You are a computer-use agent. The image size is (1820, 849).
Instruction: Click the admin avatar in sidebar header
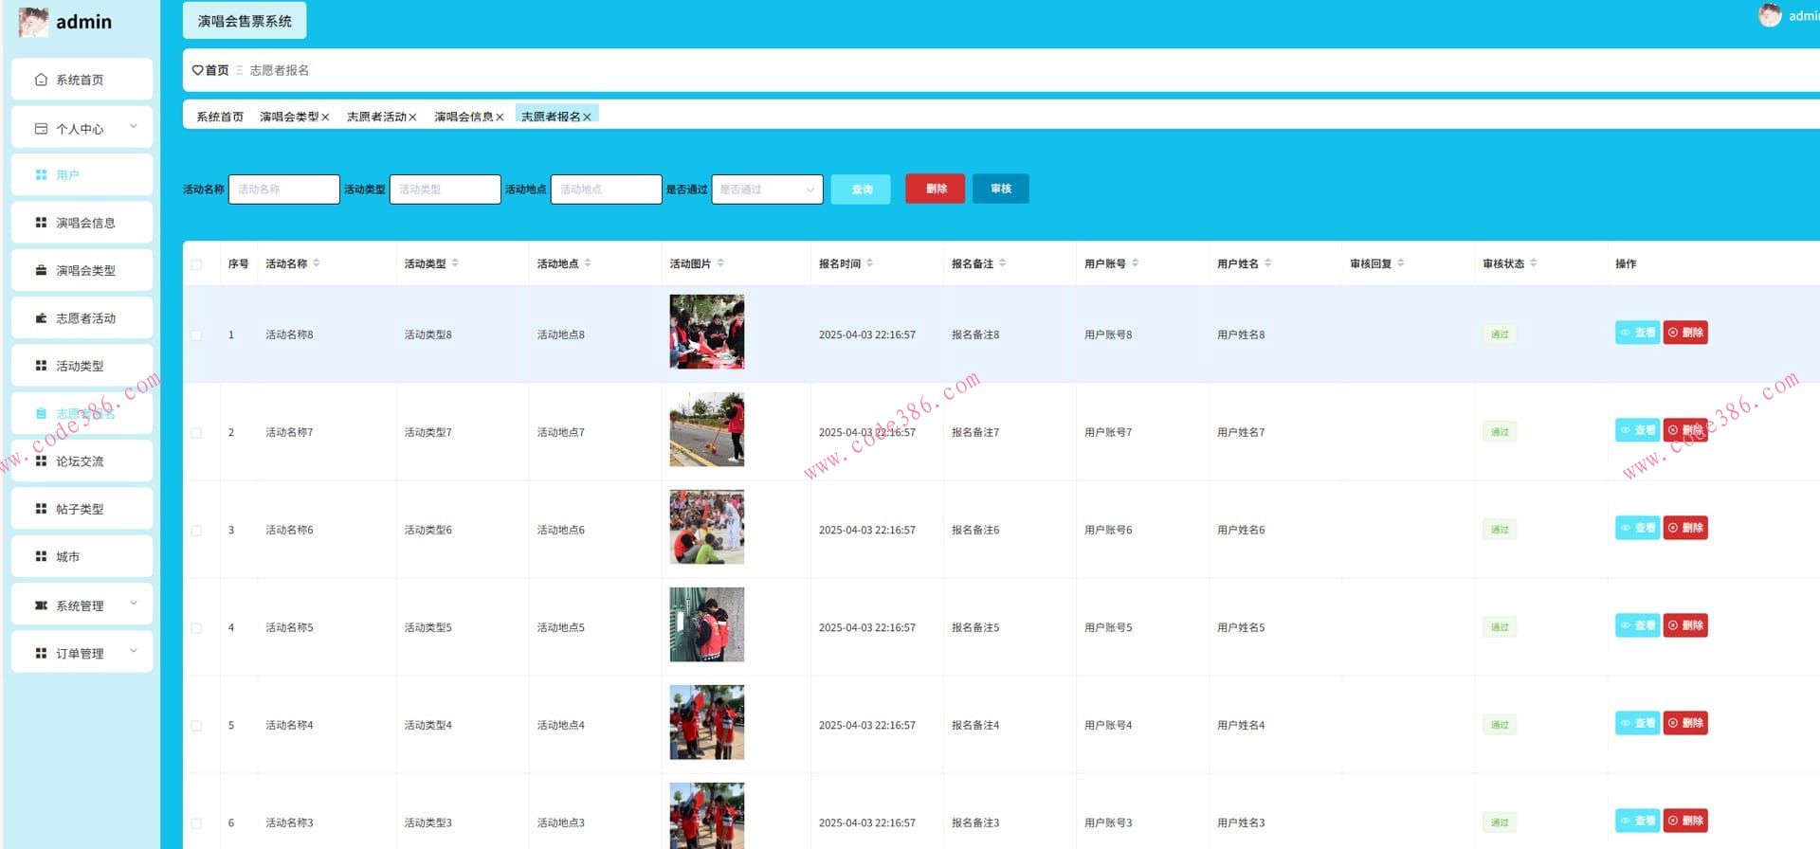click(33, 22)
